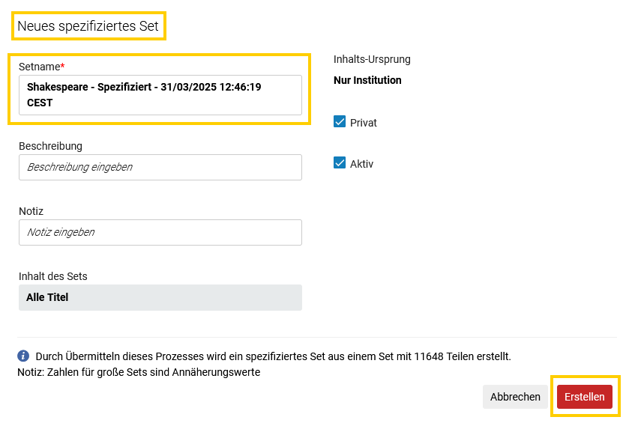Click the Erstellen button

pos(585,397)
